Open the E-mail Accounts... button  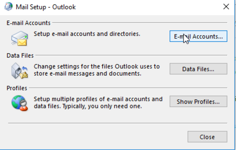(198, 36)
